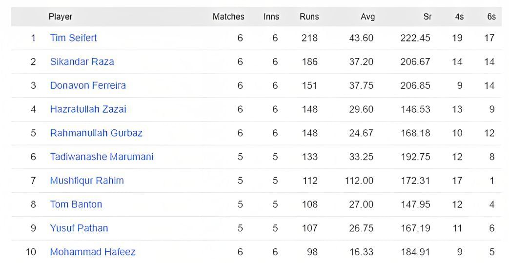Screen dimensions: 509x263
Task: Click on Tadiwanashe Marumani's name
Action: 102,157
